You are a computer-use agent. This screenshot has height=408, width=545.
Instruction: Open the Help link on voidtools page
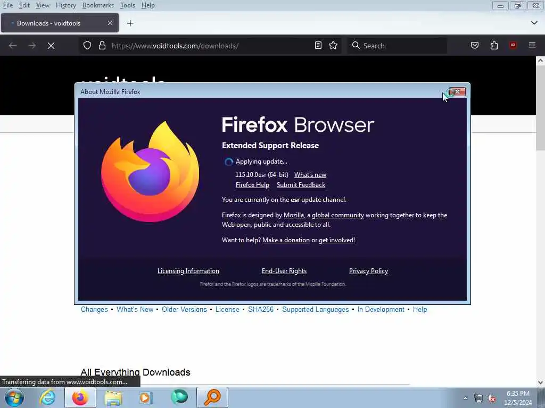pos(420,310)
